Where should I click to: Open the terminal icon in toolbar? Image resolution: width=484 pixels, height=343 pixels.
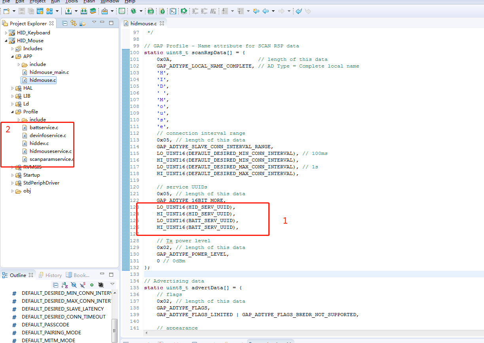[173, 11]
